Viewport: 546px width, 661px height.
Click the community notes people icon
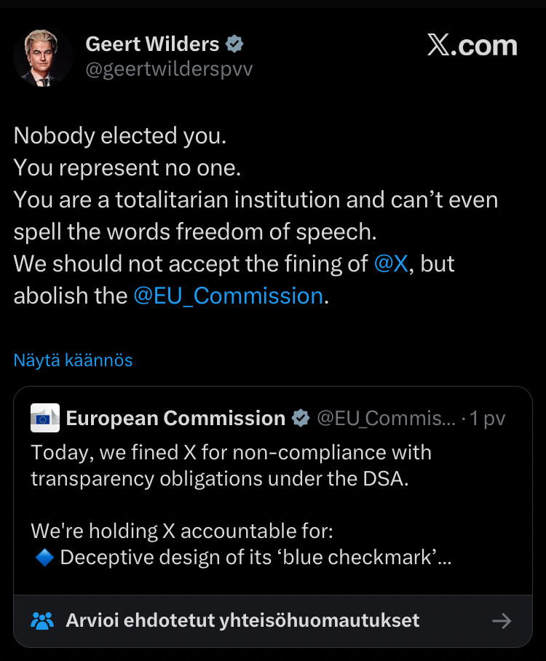click(x=43, y=620)
